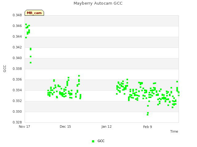The image size is (197, 147).
Task: Click the 0.338 y-axis tick label
Action: [x=17, y=69]
